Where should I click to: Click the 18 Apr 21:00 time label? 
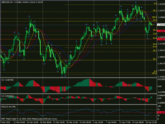[151, 122]
